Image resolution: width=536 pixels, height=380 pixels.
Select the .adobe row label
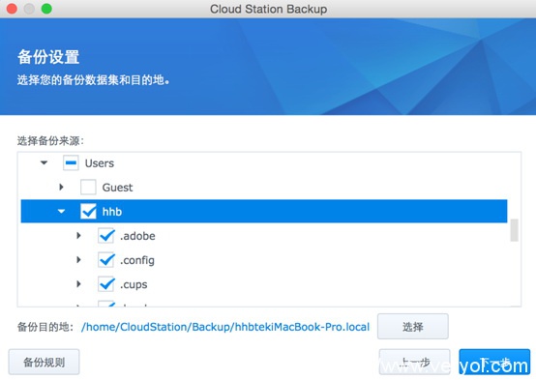(x=137, y=236)
